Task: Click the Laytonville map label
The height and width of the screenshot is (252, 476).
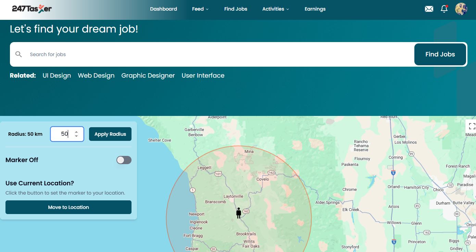Action: tap(233, 196)
